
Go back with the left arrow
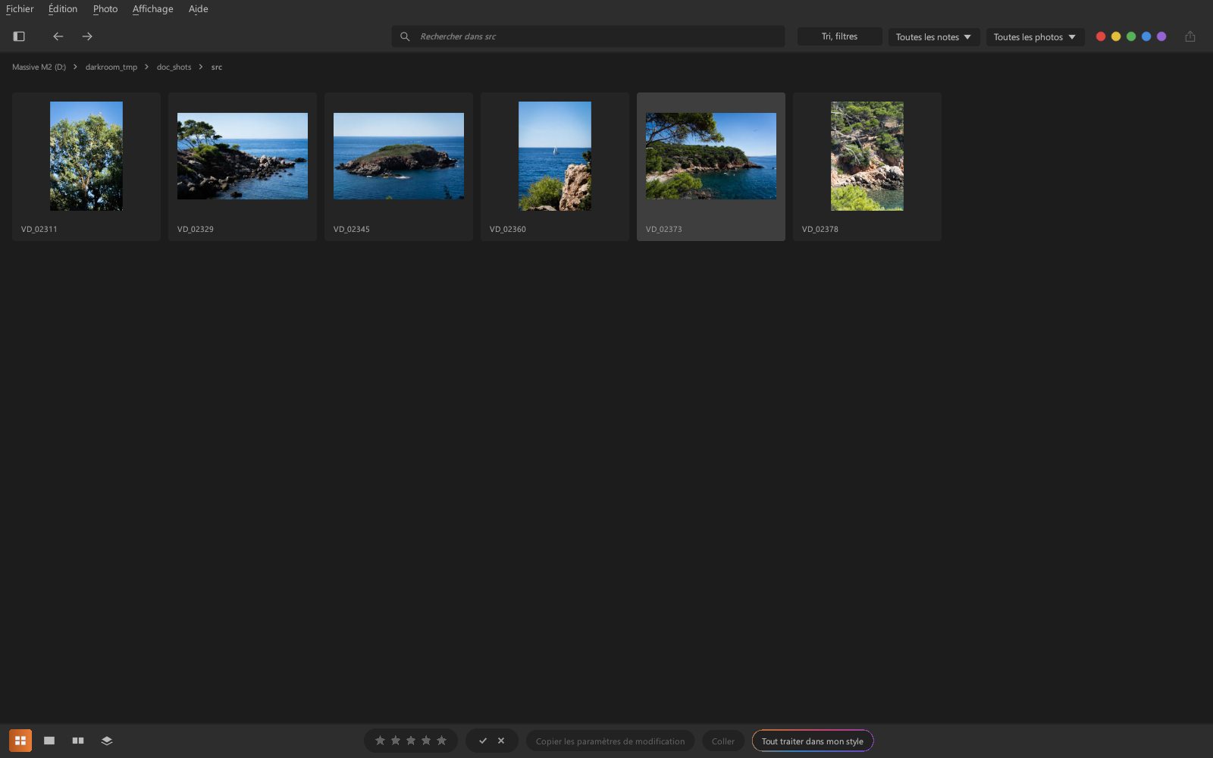pyautogui.click(x=58, y=36)
